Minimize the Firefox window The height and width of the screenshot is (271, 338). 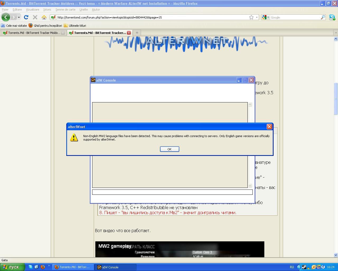coord(322,3)
